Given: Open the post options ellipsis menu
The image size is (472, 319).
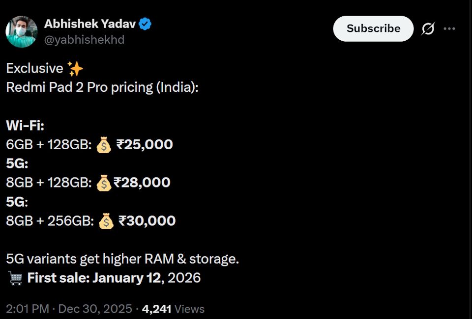Looking at the screenshot, I should [x=450, y=28].
